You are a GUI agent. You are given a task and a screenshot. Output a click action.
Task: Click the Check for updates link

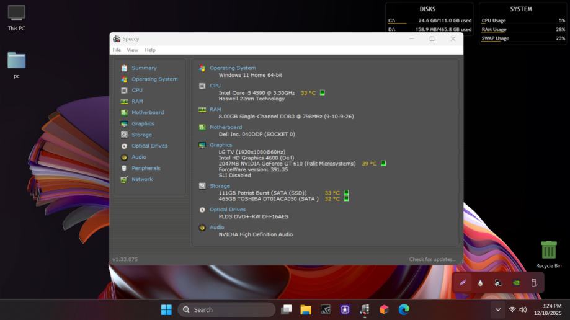point(432,259)
